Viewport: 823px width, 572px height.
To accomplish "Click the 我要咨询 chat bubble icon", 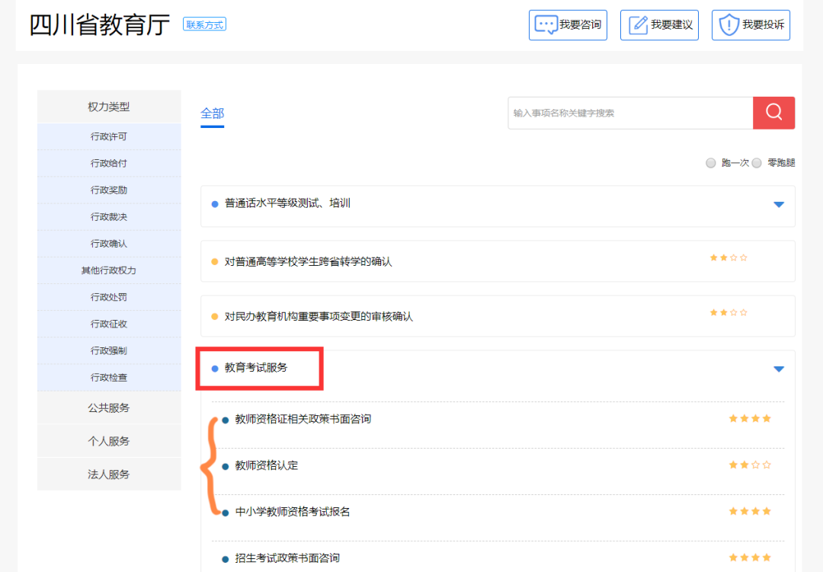I will (x=546, y=24).
